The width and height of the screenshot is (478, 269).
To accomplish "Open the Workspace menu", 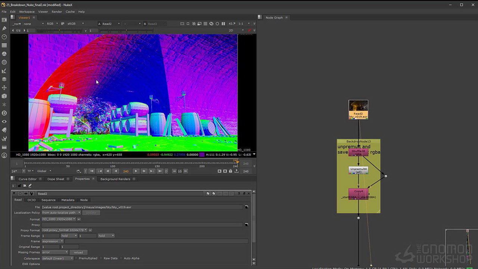I will (x=27, y=12).
